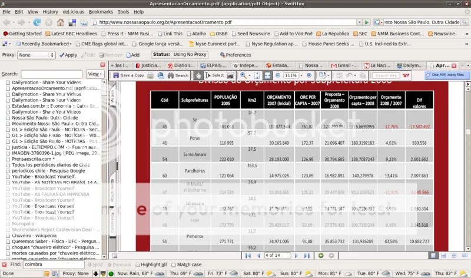
Task: Open the History menu
Action: [x=50, y=12]
